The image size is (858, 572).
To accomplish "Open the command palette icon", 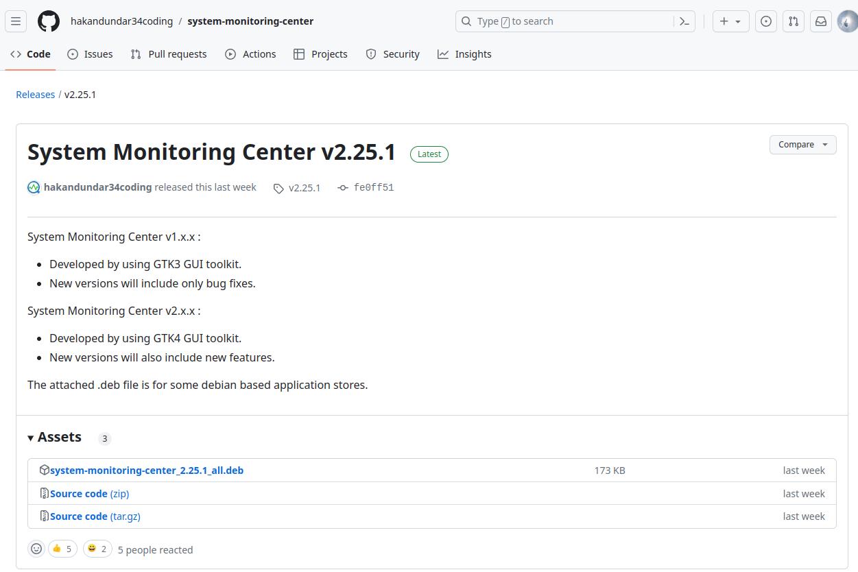I will (x=684, y=21).
